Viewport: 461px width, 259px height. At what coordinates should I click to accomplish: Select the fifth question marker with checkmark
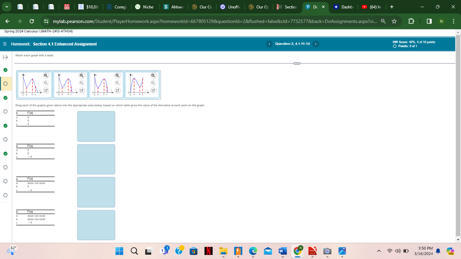point(5,125)
